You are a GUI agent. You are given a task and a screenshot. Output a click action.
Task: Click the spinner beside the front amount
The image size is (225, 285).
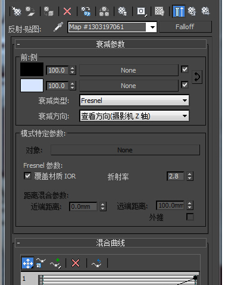point(73,70)
